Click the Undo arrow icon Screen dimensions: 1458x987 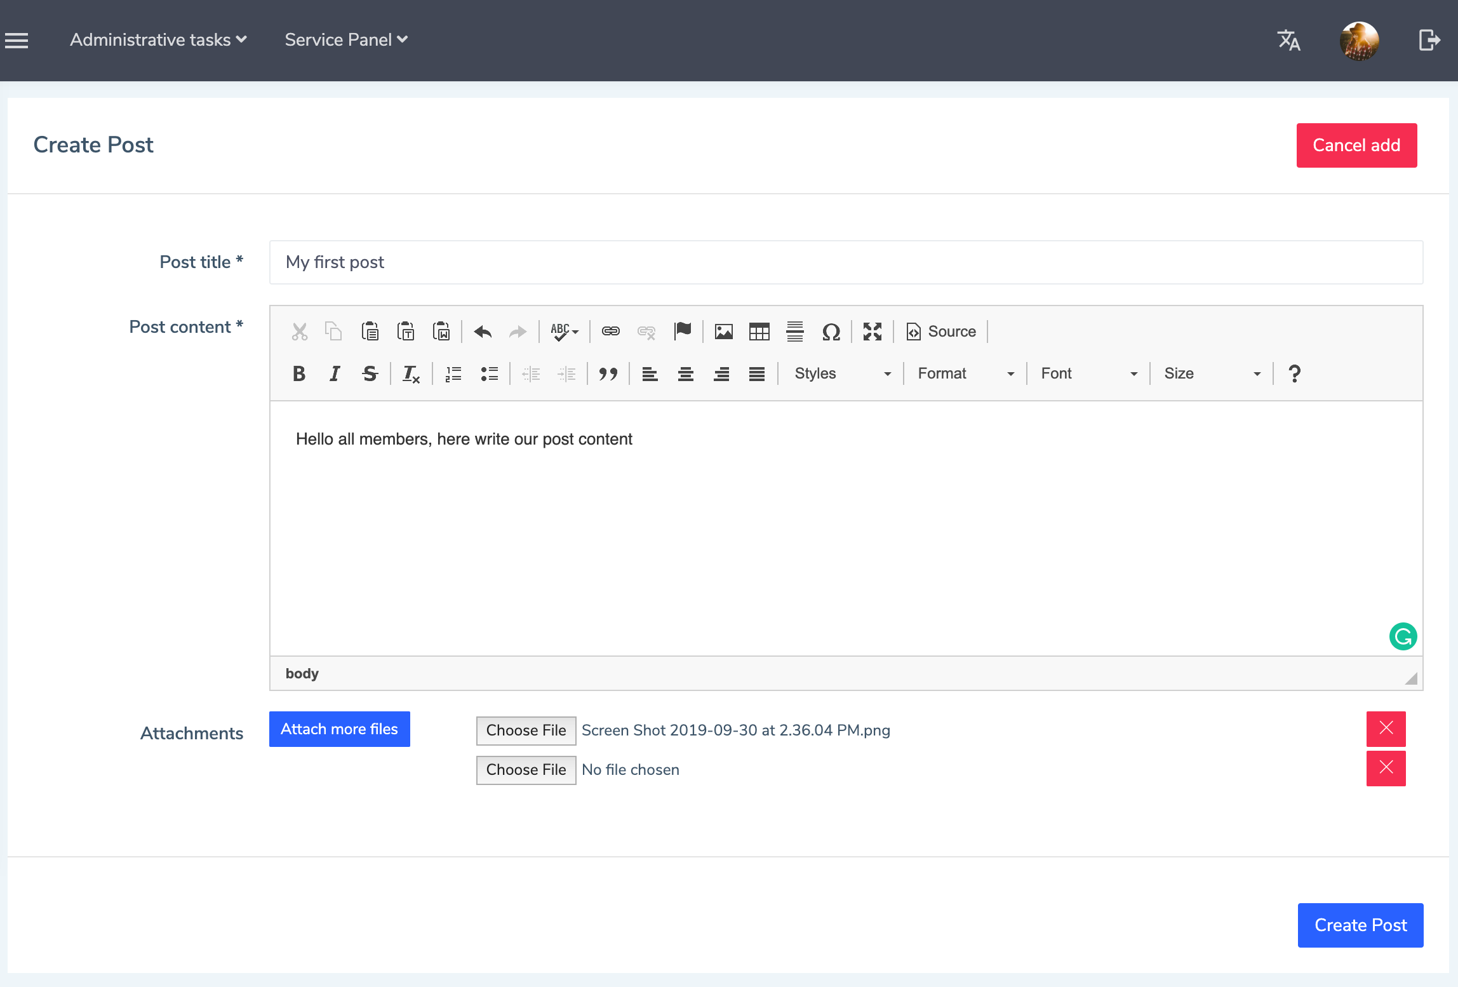click(483, 332)
